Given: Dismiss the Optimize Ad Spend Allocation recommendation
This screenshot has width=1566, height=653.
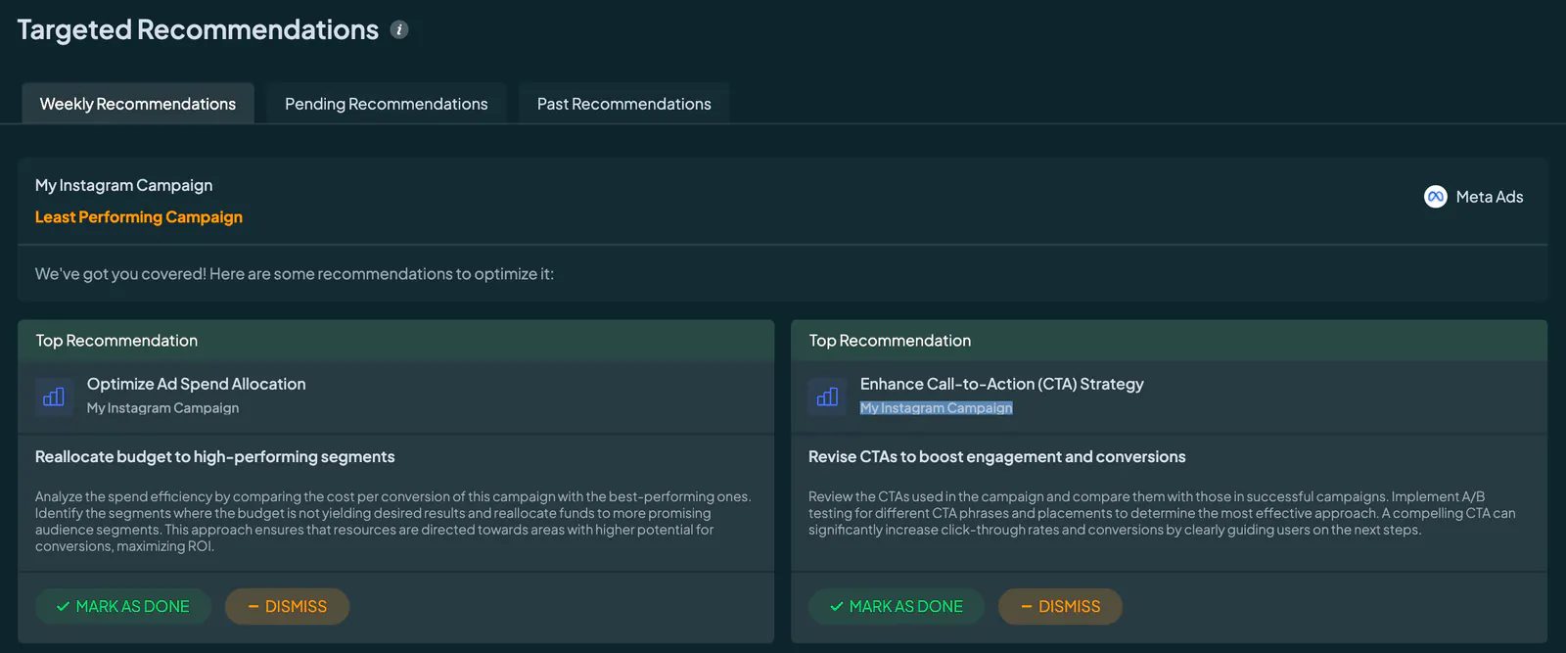Looking at the screenshot, I should 288,606.
